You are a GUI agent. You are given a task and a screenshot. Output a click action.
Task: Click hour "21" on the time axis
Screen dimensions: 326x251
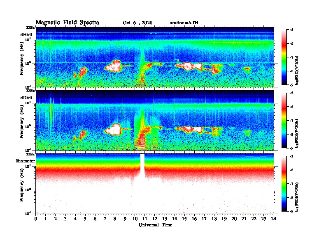[x=244, y=219]
